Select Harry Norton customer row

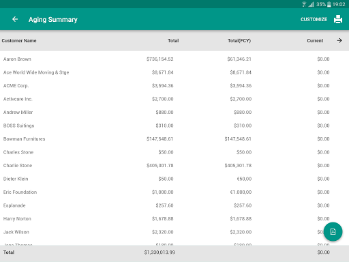coord(174,219)
